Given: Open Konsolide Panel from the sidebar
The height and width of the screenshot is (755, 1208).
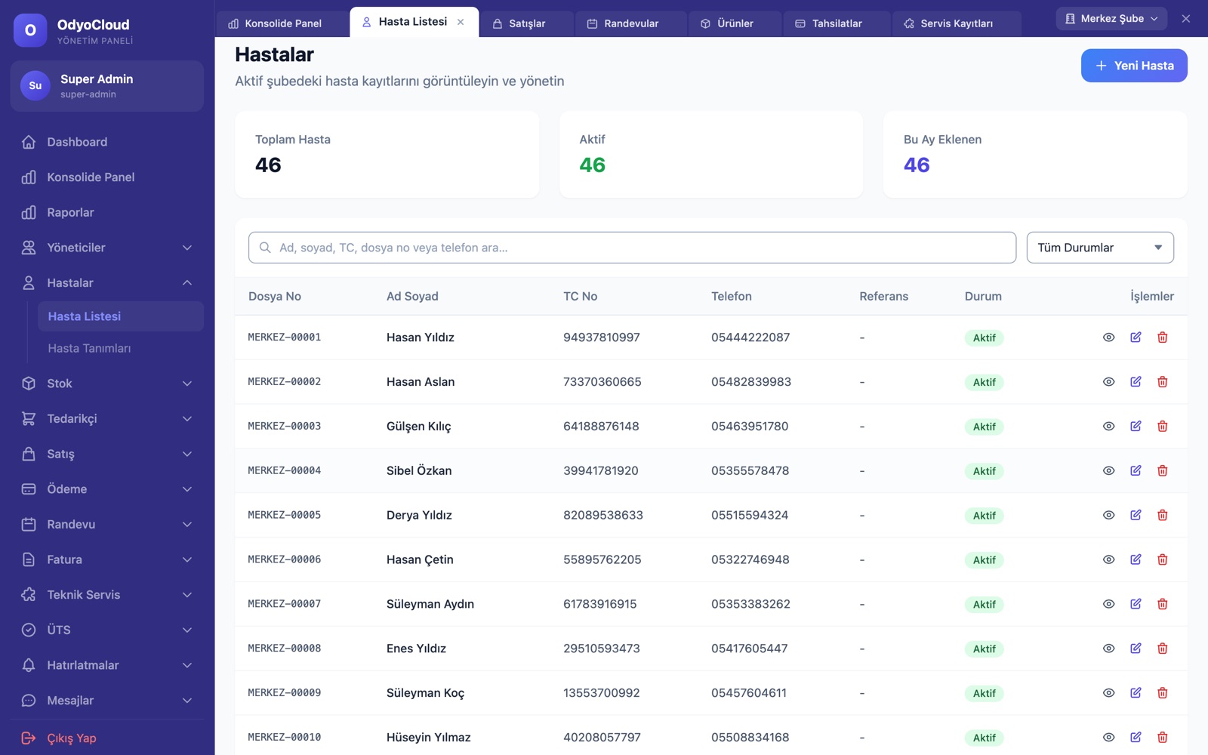Looking at the screenshot, I should point(107,177).
